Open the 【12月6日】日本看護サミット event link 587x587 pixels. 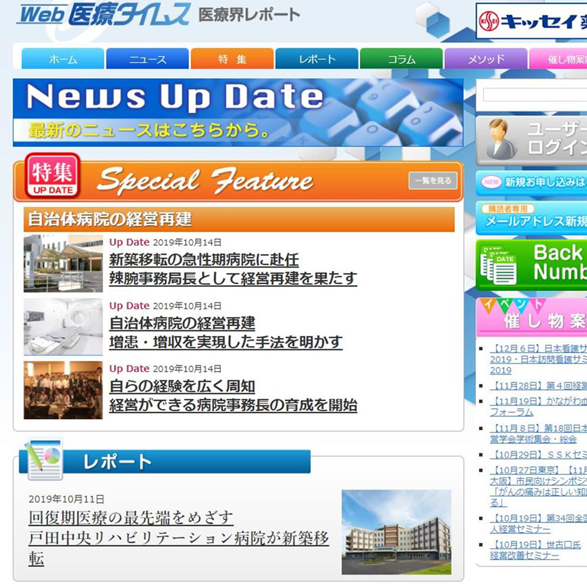(x=538, y=359)
